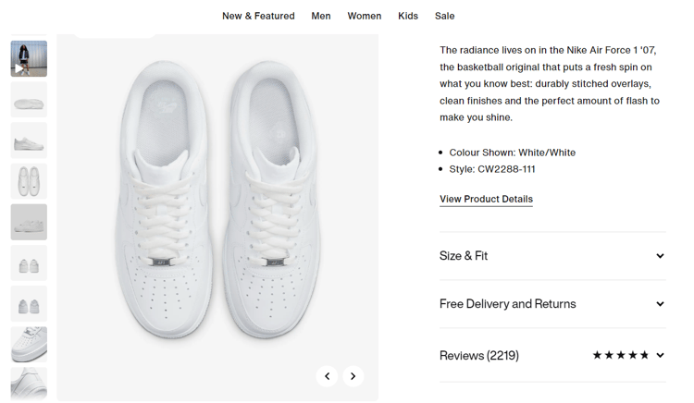Go to the Sale section
This screenshot has height=403, width=694.
(445, 16)
